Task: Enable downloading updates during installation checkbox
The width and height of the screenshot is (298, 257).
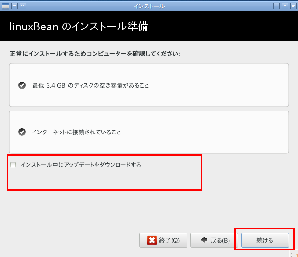Action: click(x=13, y=165)
